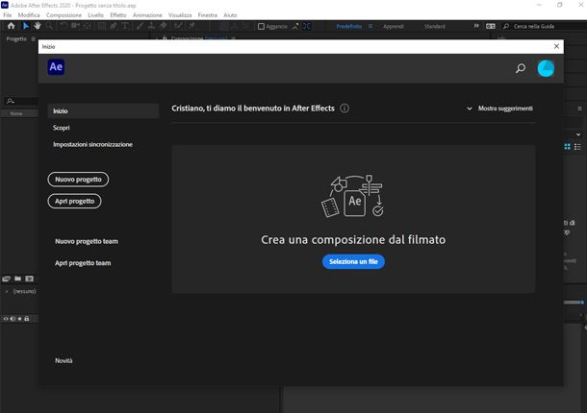Switch to Standard workspace

[435, 26]
